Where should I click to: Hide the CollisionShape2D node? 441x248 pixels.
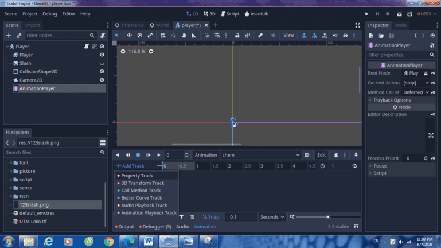102,72
